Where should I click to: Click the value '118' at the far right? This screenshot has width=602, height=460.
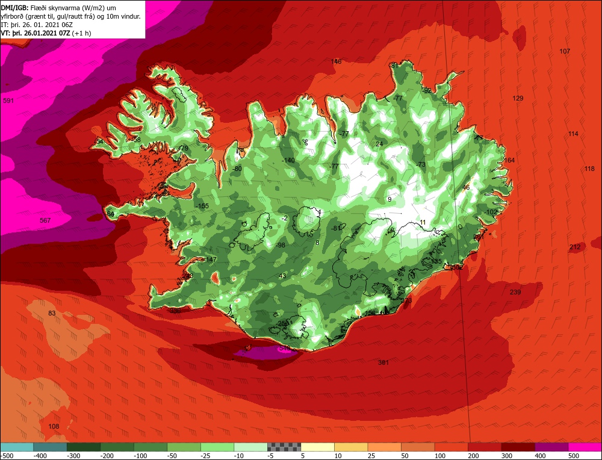pyautogui.click(x=589, y=169)
